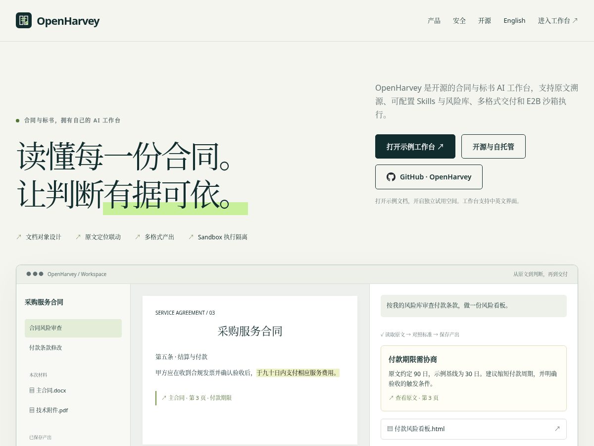Select 合同风险审查 in the sidebar
Viewport: 594px width, 446px height.
pos(73,328)
